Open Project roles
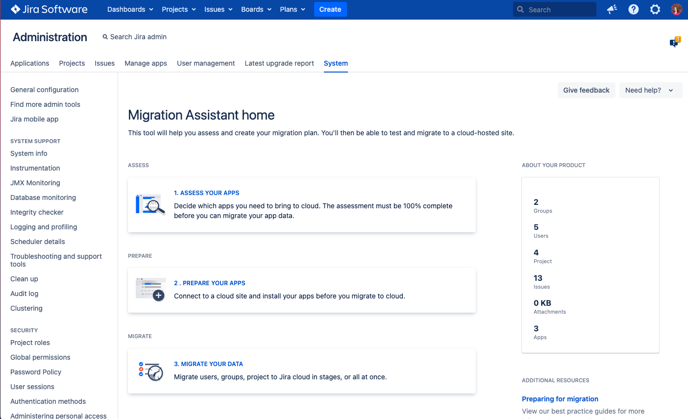 (x=30, y=343)
